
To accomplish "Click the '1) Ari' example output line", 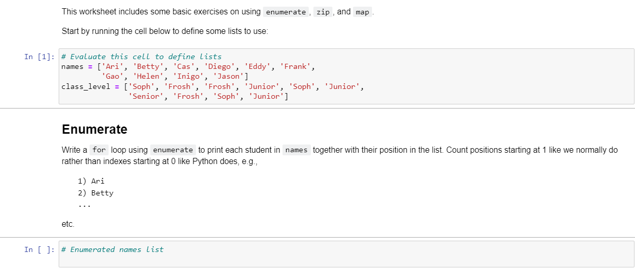I will [91, 181].
